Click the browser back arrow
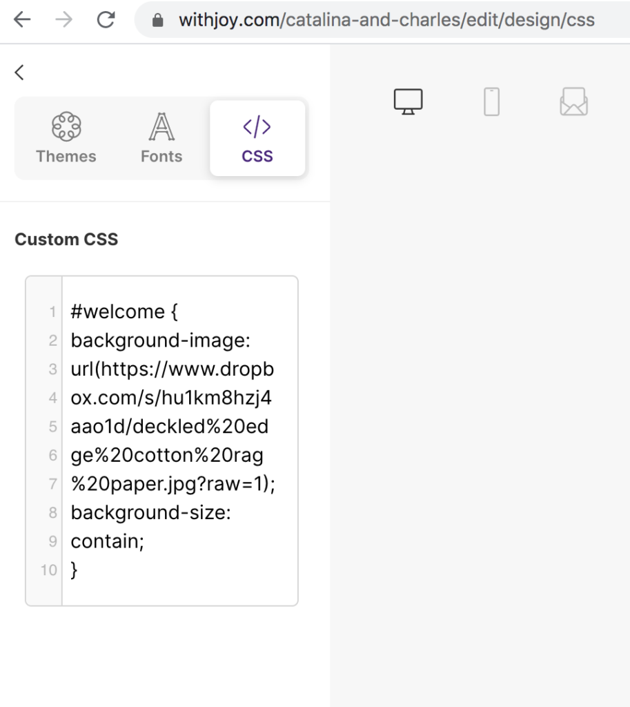This screenshot has height=707, width=630. 22,19
